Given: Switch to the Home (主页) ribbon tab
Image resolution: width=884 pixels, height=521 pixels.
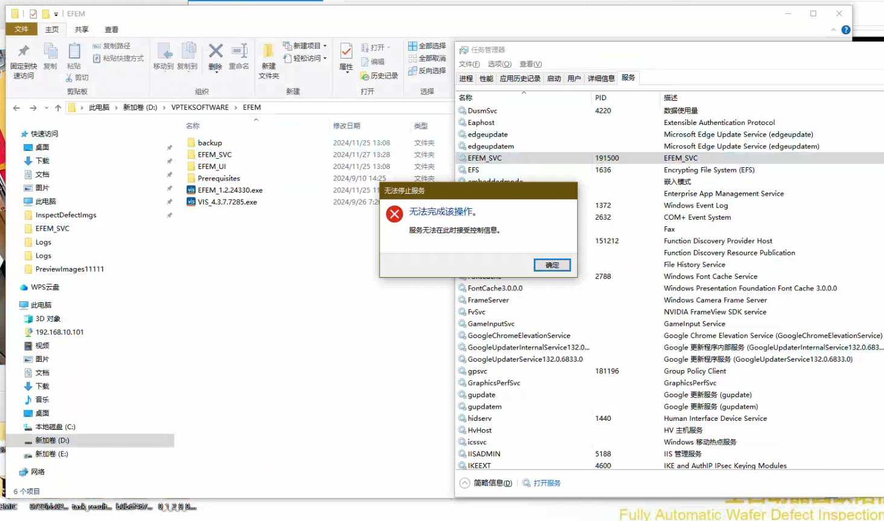Looking at the screenshot, I should [x=52, y=30].
